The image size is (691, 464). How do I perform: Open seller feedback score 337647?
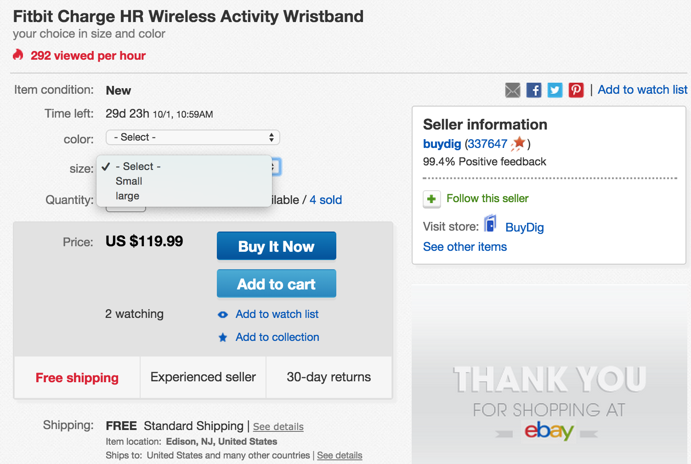pos(487,144)
